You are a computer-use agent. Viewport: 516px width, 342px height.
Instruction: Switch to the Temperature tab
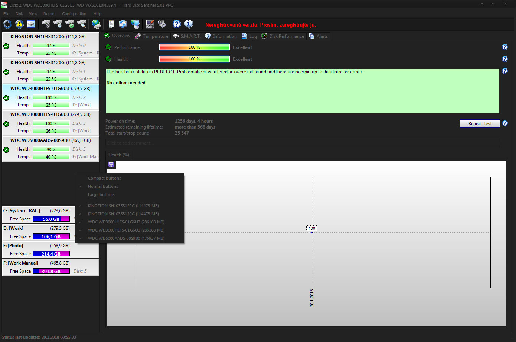[x=151, y=36]
